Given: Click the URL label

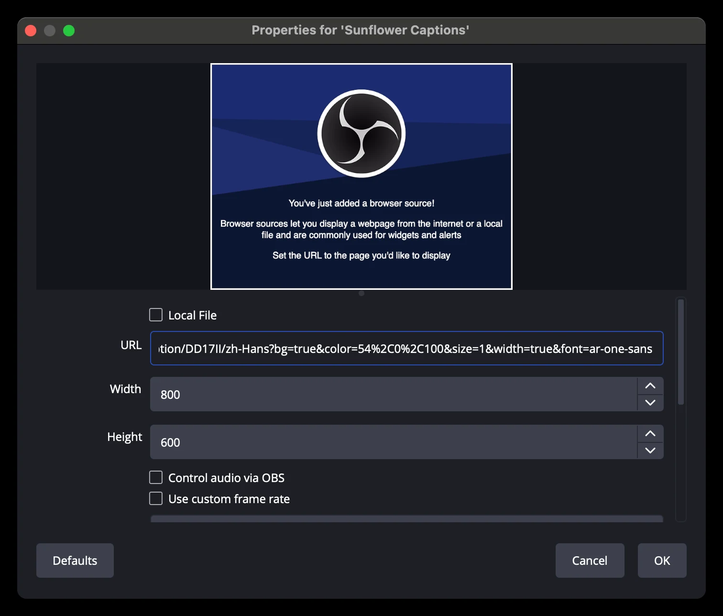Looking at the screenshot, I should [x=131, y=345].
